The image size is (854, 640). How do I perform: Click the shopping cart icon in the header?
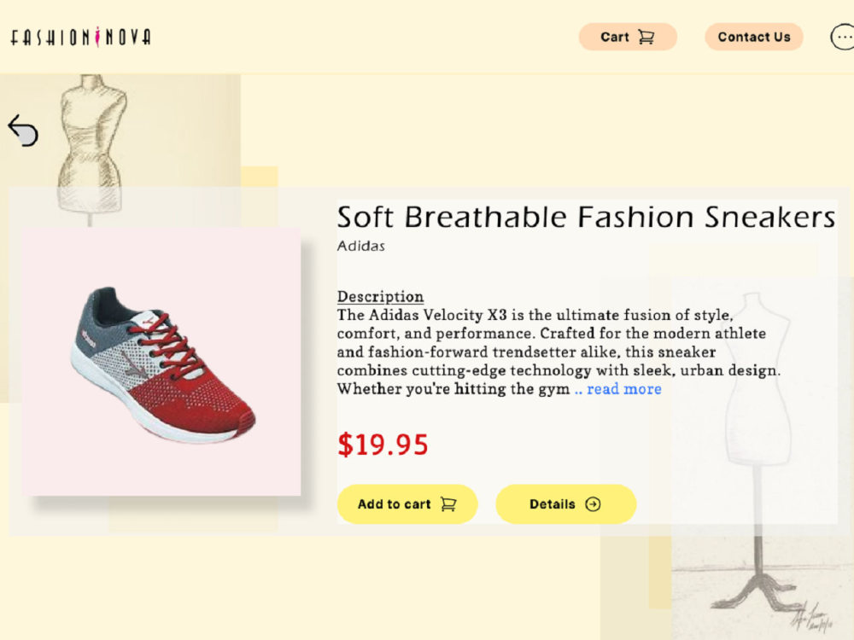coord(646,37)
